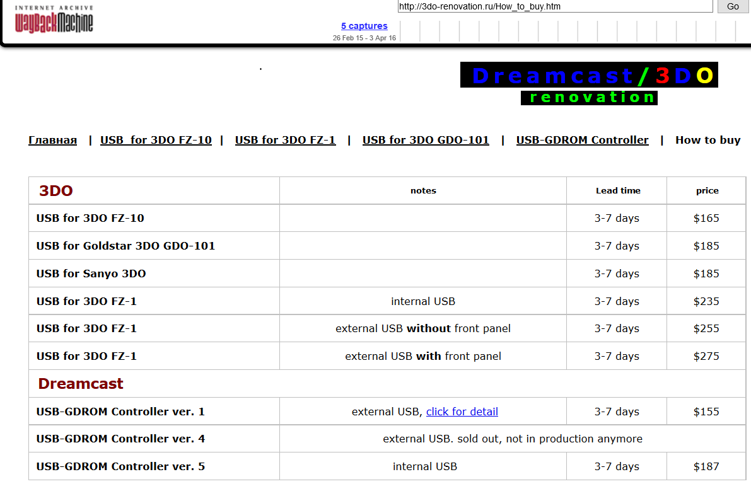This screenshot has width=751, height=484.
Task: Open USB-GDROM Controller nav link
Action: click(582, 141)
